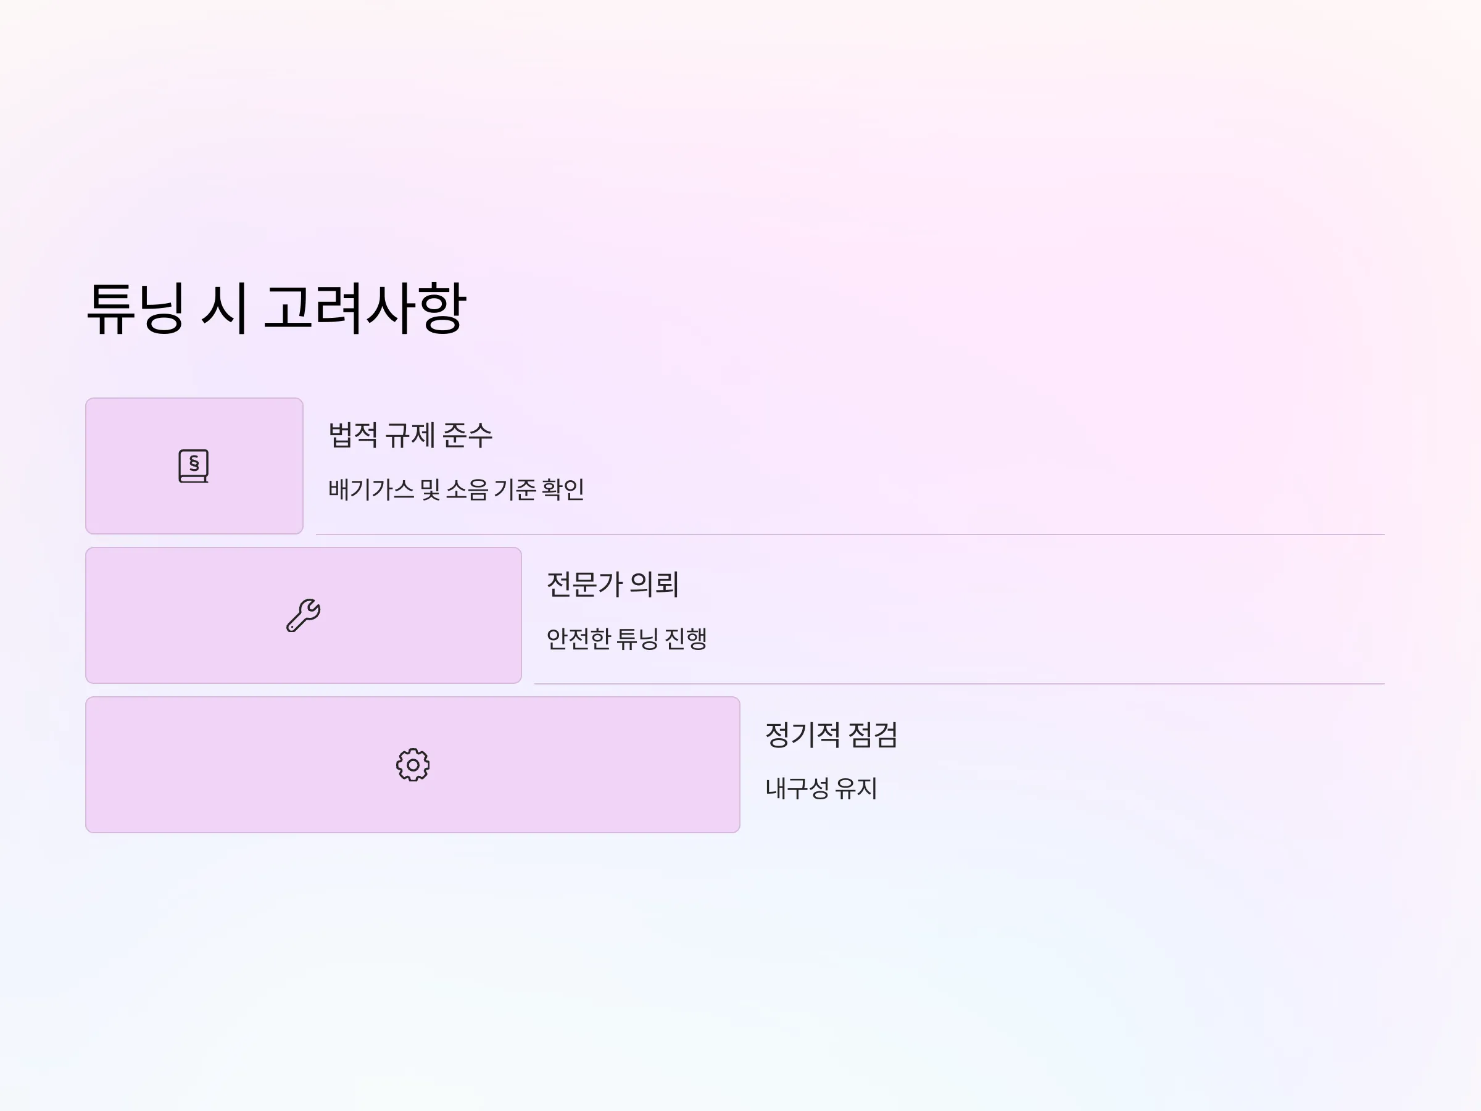Select the smallest pink box with book icon
This screenshot has height=1111, width=1481.
pos(194,466)
